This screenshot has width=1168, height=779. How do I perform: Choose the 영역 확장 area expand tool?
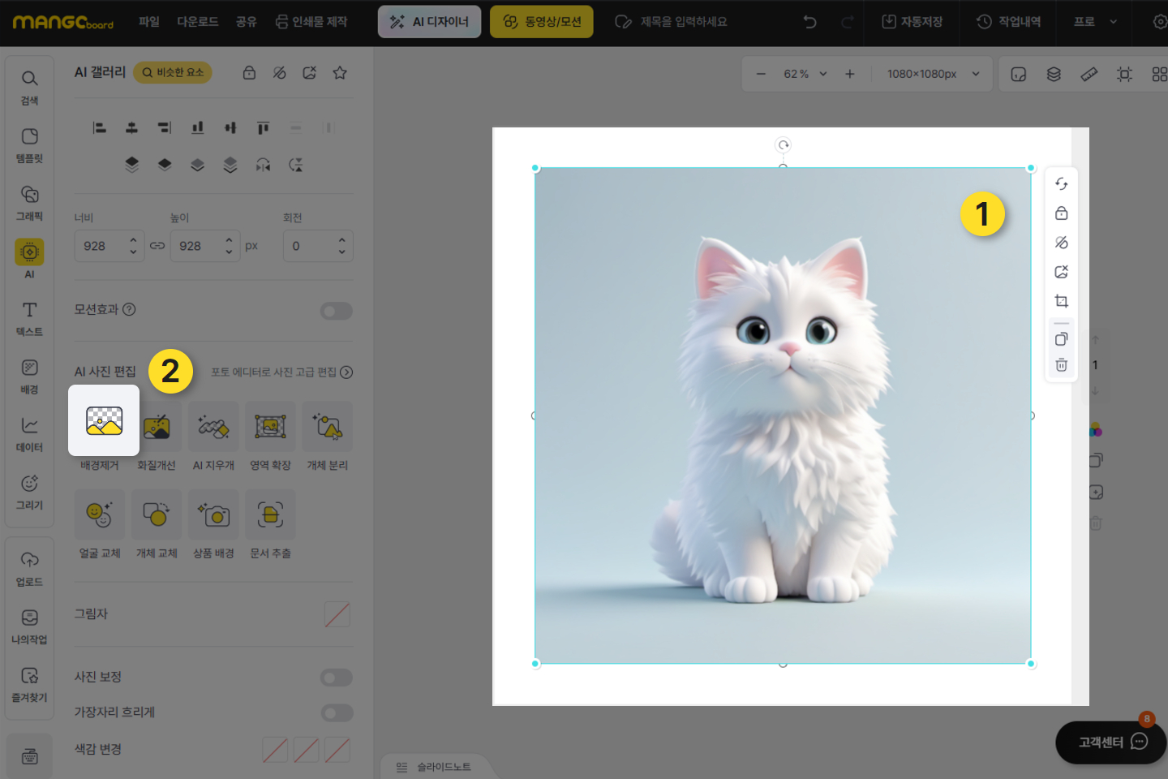pyautogui.click(x=270, y=427)
